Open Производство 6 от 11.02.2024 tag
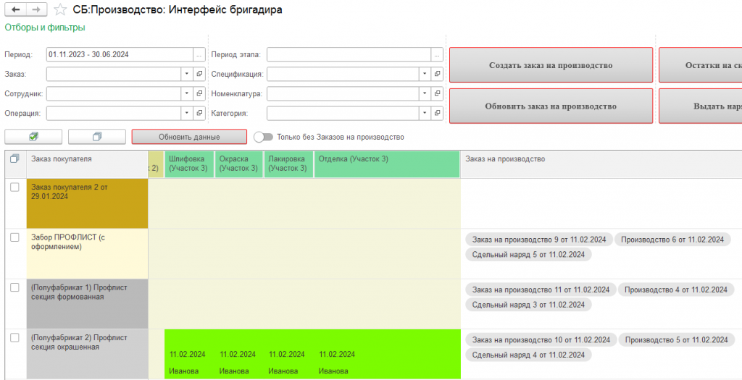742x380 pixels. pos(672,240)
